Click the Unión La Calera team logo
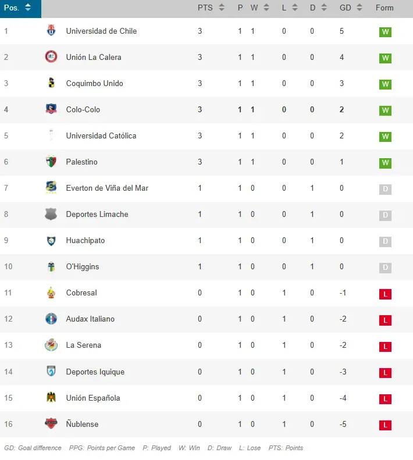This screenshot has width=413, height=460. click(51, 57)
